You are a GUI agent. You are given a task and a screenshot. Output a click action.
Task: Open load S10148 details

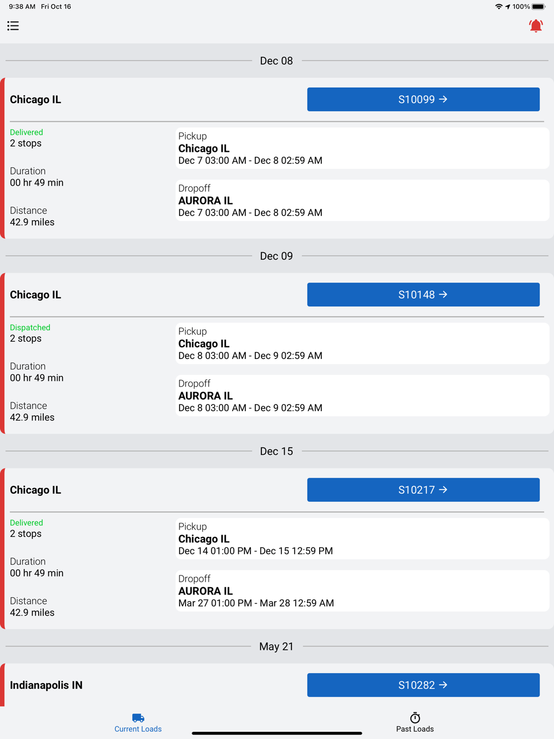point(423,295)
